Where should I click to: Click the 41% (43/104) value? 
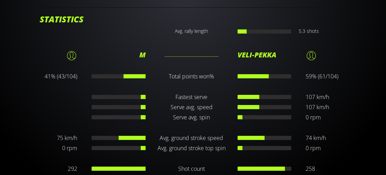click(61, 76)
